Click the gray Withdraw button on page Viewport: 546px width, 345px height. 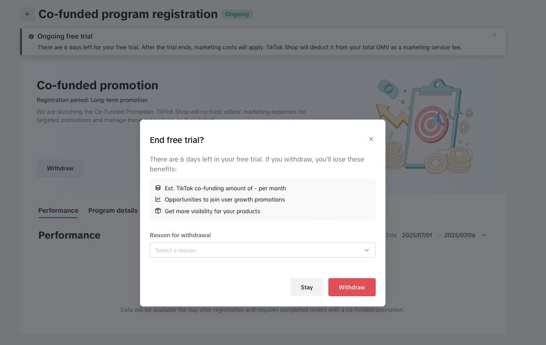click(x=60, y=168)
